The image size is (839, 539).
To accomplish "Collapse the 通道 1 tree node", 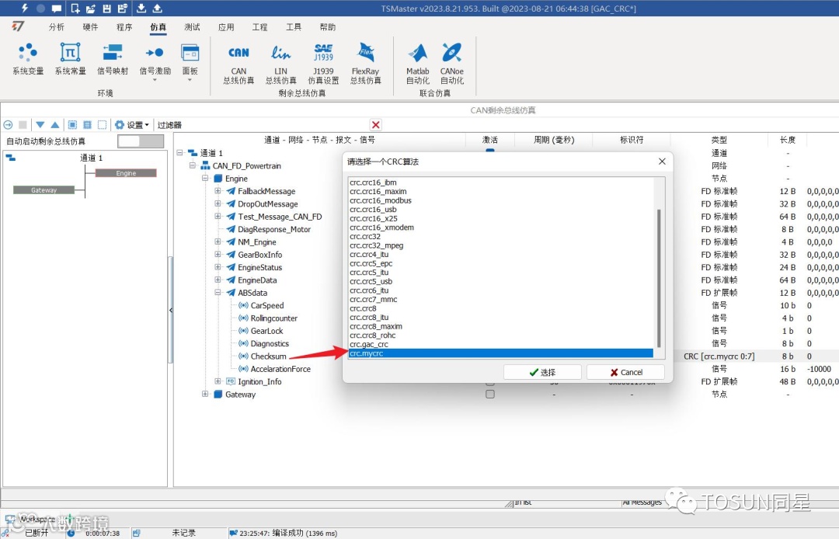I will point(179,153).
